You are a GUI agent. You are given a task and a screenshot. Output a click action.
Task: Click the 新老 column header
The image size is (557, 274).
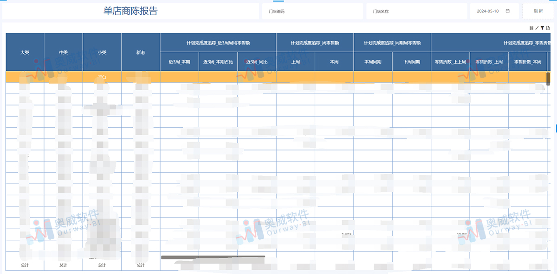141,52
